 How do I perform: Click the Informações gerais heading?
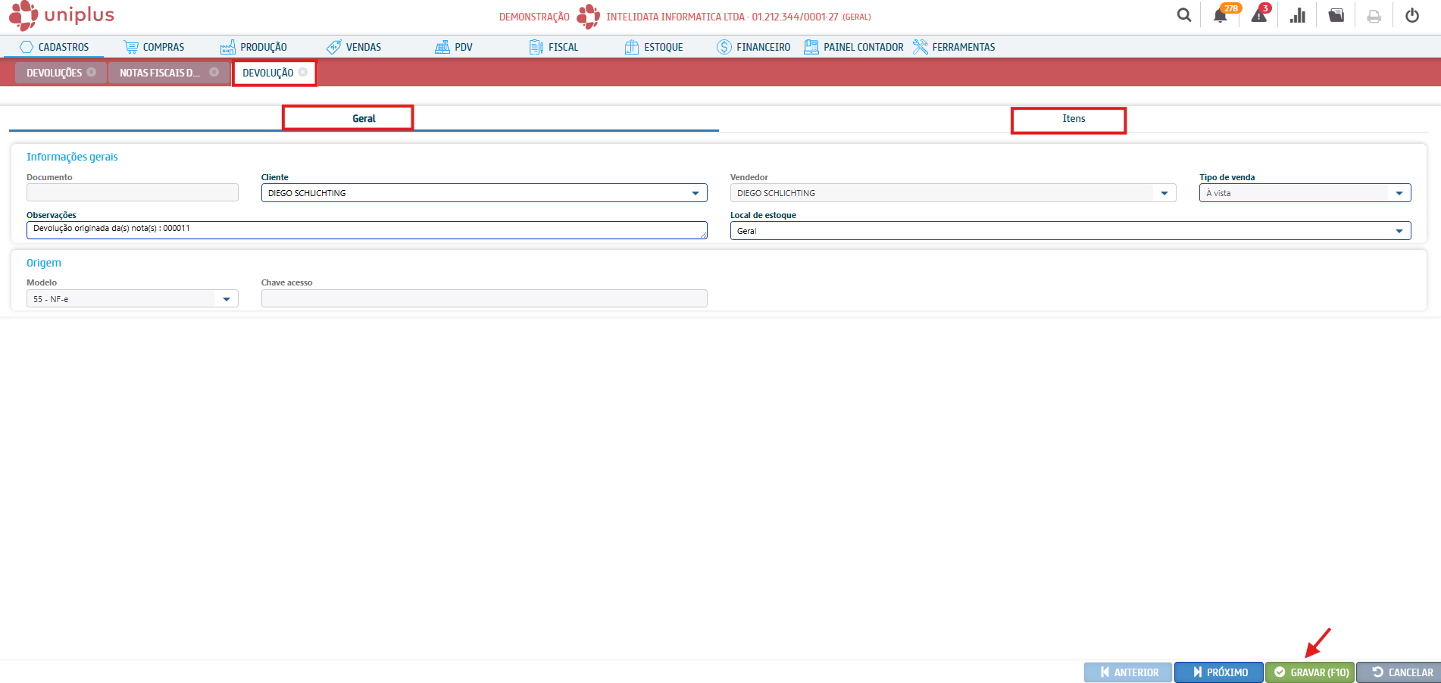[72, 157]
